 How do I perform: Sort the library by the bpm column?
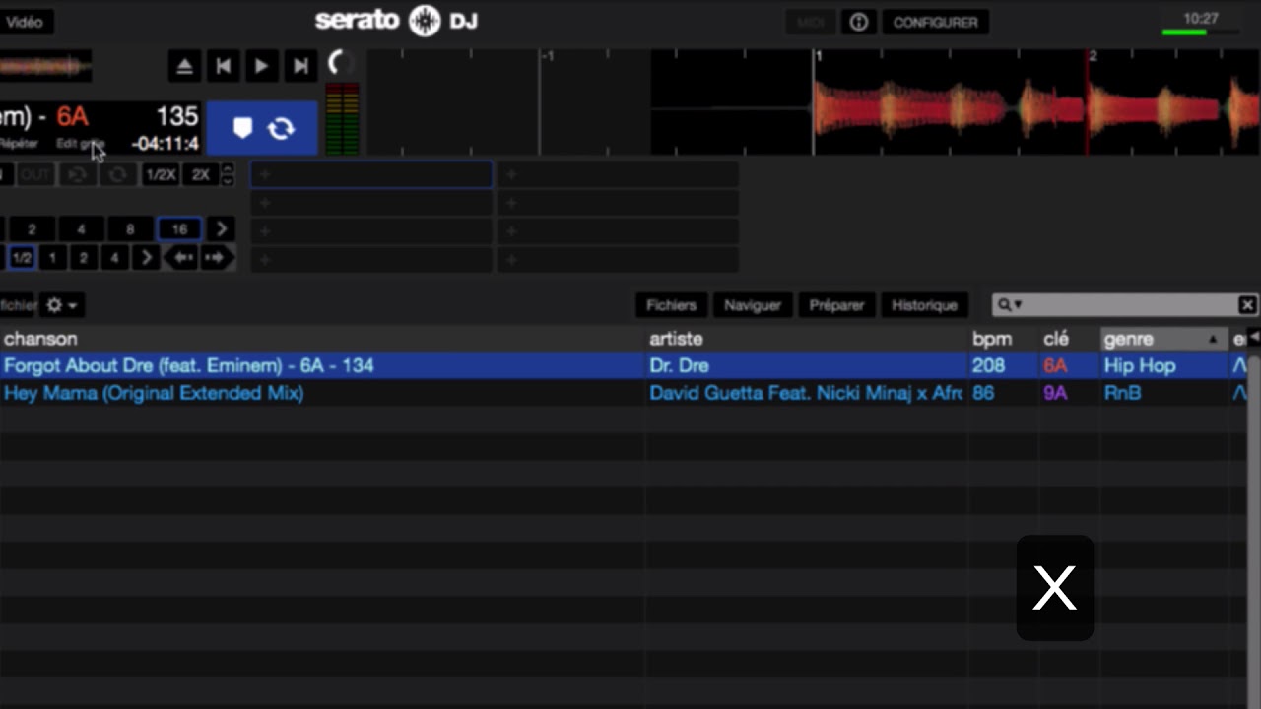click(1004, 339)
